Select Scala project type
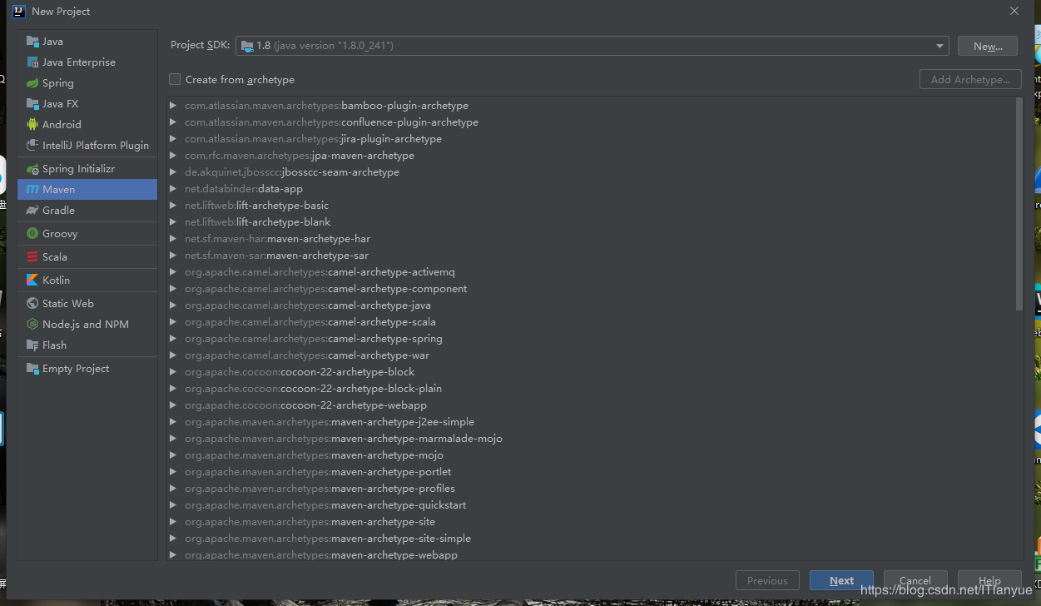 [87, 257]
